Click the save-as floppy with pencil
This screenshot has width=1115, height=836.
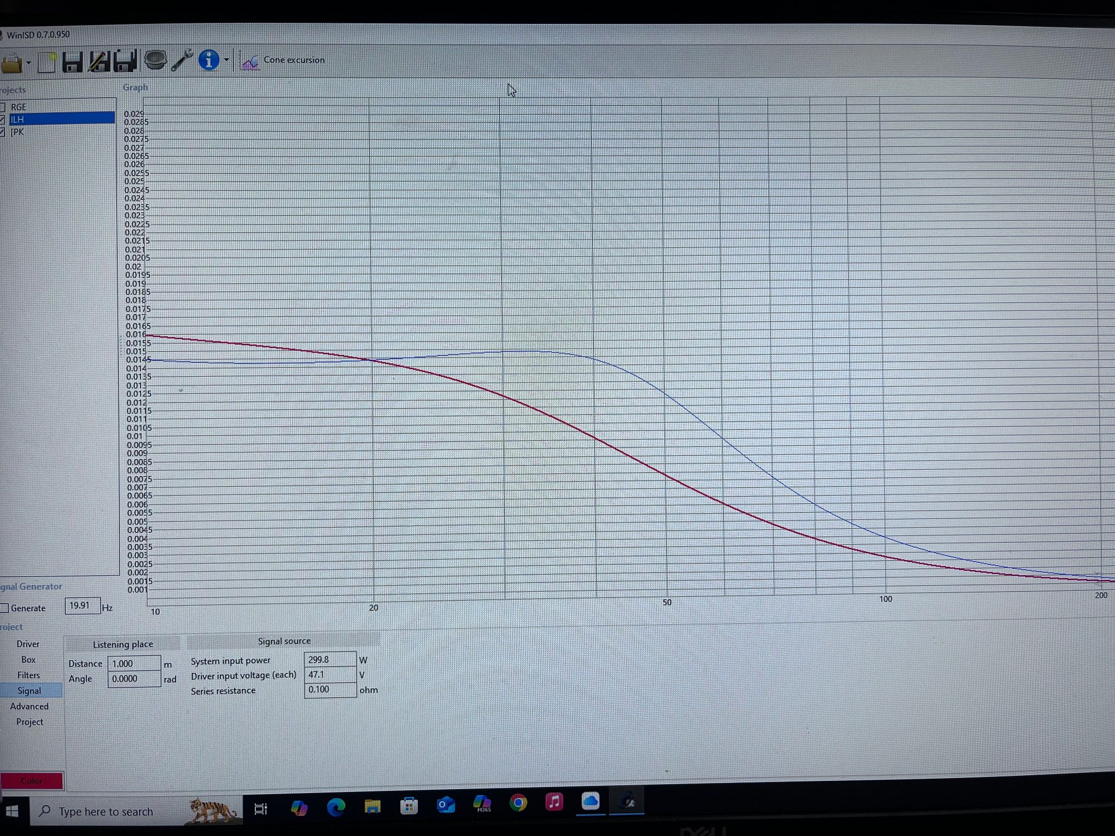[x=99, y=61]
